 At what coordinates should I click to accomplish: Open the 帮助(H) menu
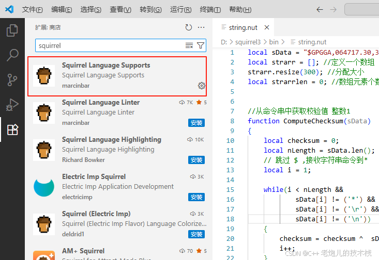(240, 10)
